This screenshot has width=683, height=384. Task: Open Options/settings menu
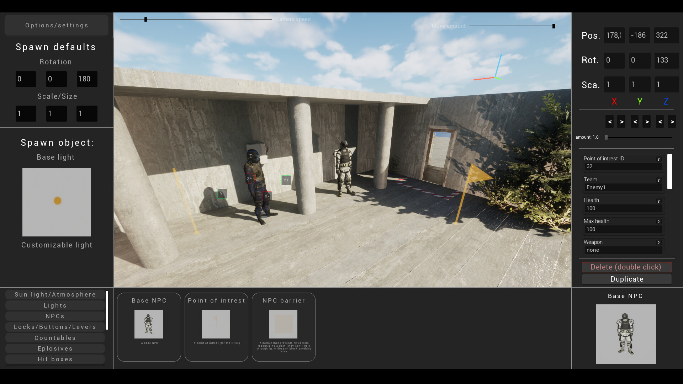click(x=57, y=25)
